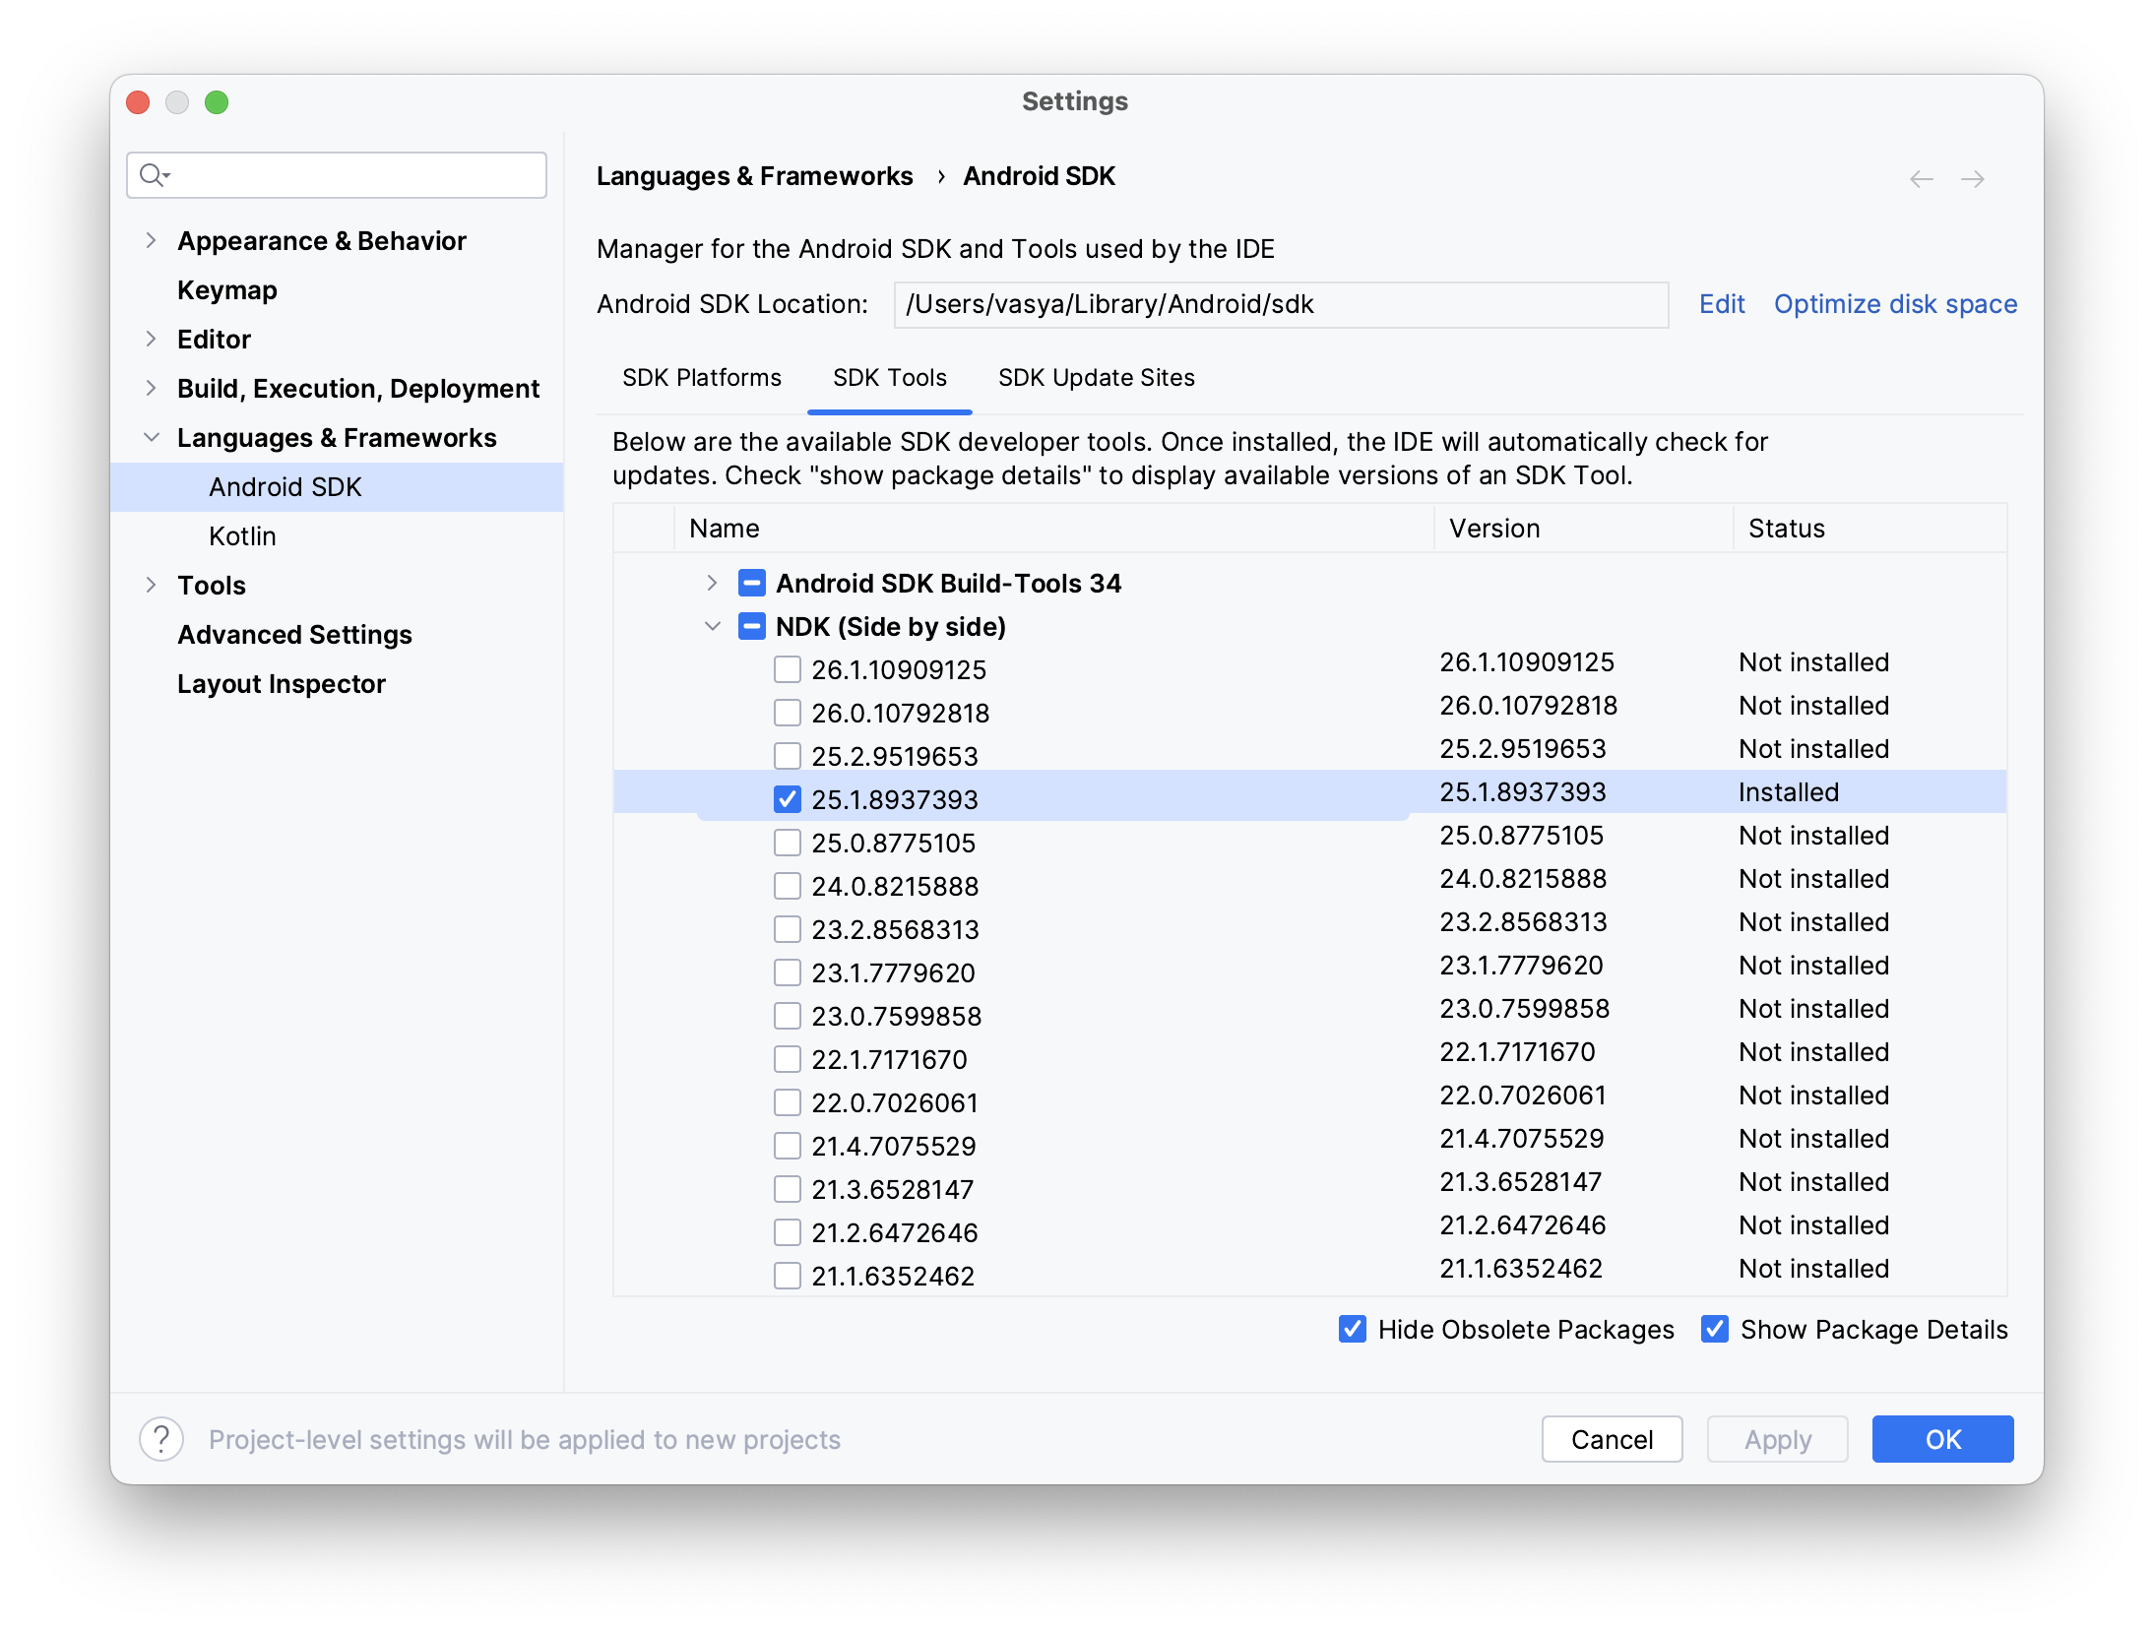The width and height of the screenshot is (2154, 1630).
Task: Expand Android SDK Build-Tools 34 row
Action: (712, 583)
